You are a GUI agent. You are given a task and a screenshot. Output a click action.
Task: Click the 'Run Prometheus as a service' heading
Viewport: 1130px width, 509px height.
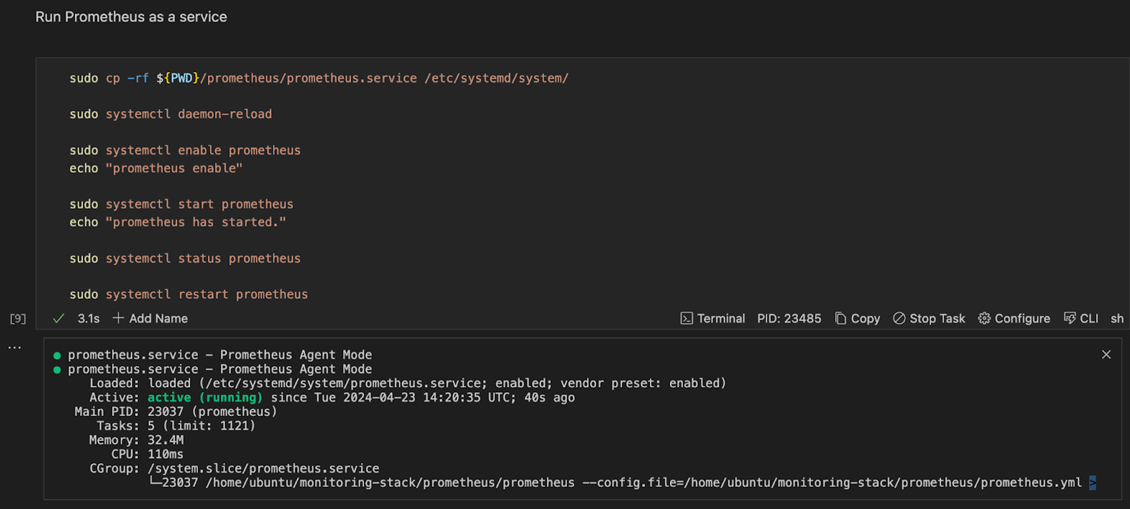tap(131, 17)
